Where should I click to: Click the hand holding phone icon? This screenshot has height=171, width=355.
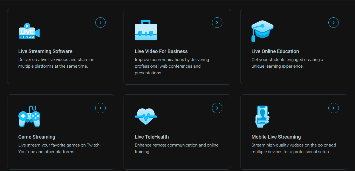tap(262, 116)
